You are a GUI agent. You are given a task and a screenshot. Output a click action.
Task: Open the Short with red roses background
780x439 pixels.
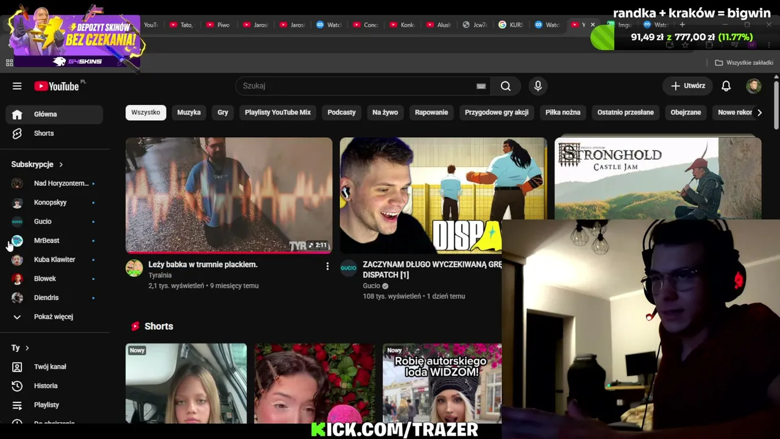click(x=314, y=383)
